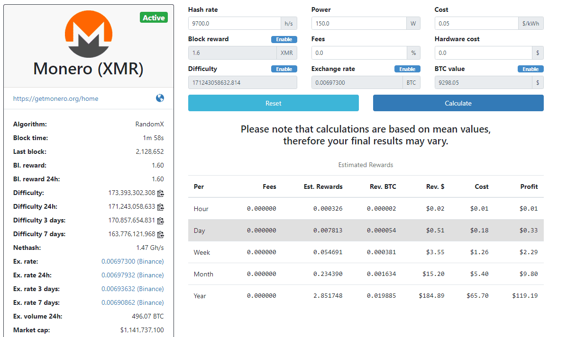Click the h/s unit on Hash rate
Viewport: 567px width, 337px height.
[x=289, y=24]
